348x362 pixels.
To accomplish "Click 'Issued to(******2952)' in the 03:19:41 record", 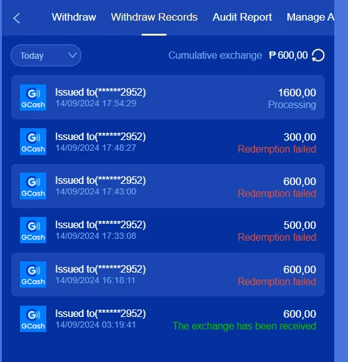I will point(101,313).
